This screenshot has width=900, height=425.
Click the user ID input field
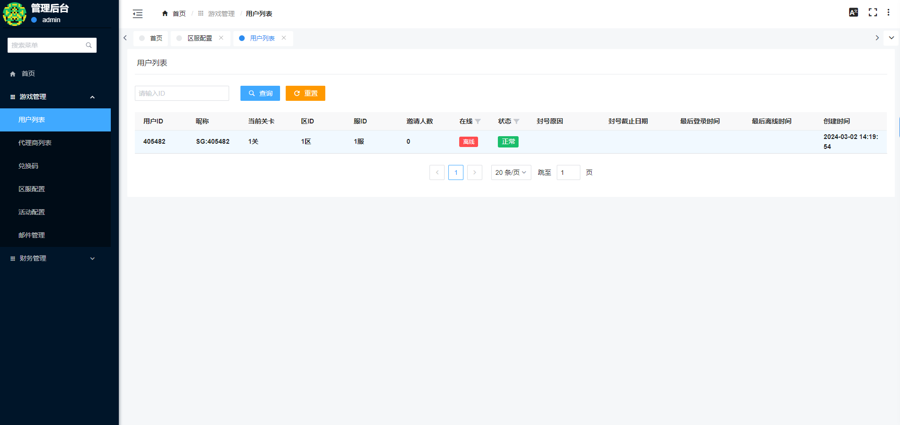[182, 93]
